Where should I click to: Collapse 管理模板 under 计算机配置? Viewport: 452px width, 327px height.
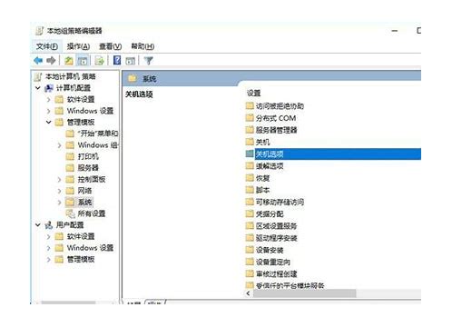click(49, 123)
